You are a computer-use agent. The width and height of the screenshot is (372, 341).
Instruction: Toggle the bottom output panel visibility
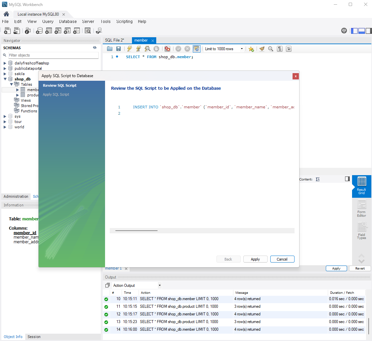click(362, 31)
